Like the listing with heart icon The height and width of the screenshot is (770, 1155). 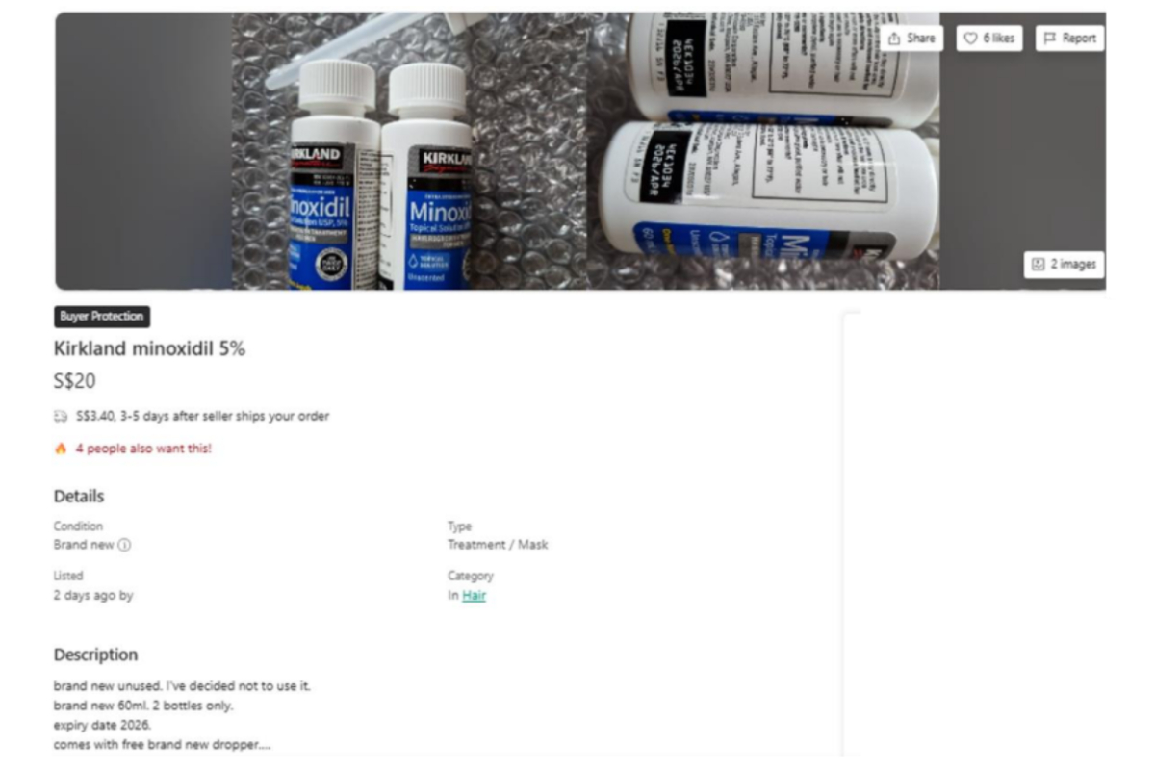(x=989, y=38)
